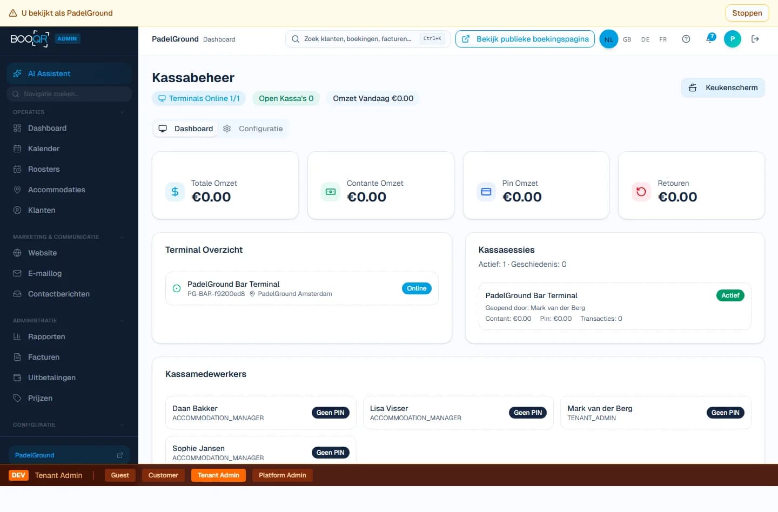Open Kalender in the sidebar
The width and height of the screenshot is (778, 512).
(x=44, y=149)
